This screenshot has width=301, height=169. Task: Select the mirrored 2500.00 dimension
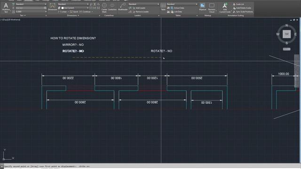[x=197, y=78]
